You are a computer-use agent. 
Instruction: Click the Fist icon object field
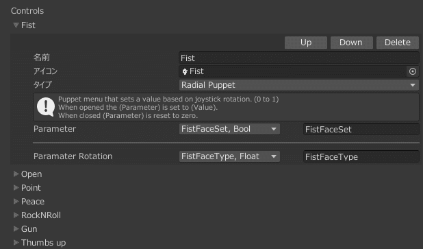(293, 71)
